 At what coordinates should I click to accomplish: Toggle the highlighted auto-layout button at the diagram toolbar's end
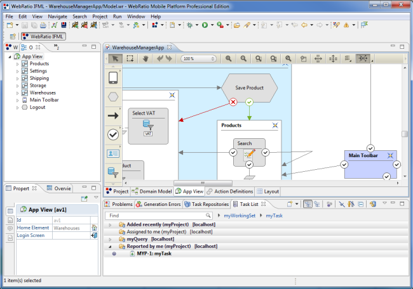pyautogui.click(x=363, y=58)
